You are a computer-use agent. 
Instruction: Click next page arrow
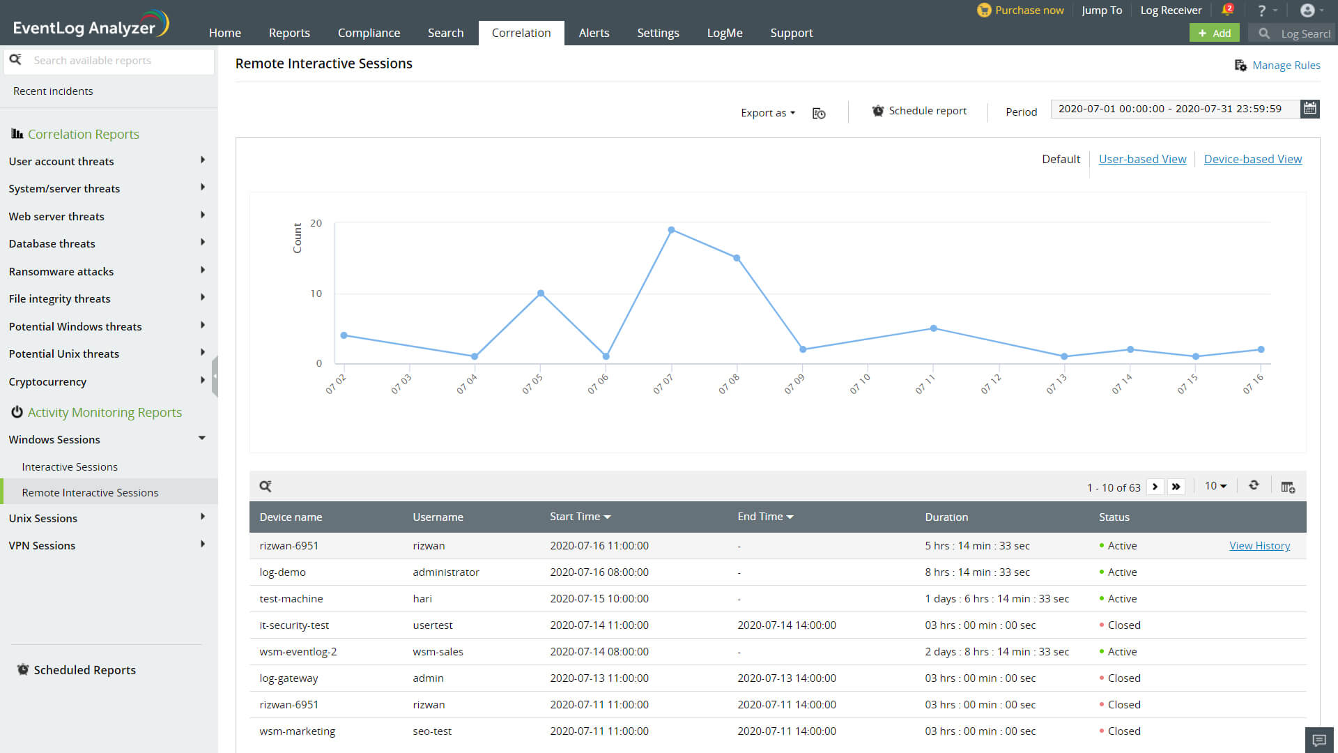[x=1155, y=487]
